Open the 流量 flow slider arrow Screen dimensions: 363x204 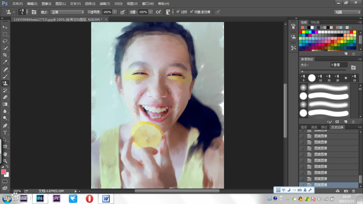(x=151, y=12)
